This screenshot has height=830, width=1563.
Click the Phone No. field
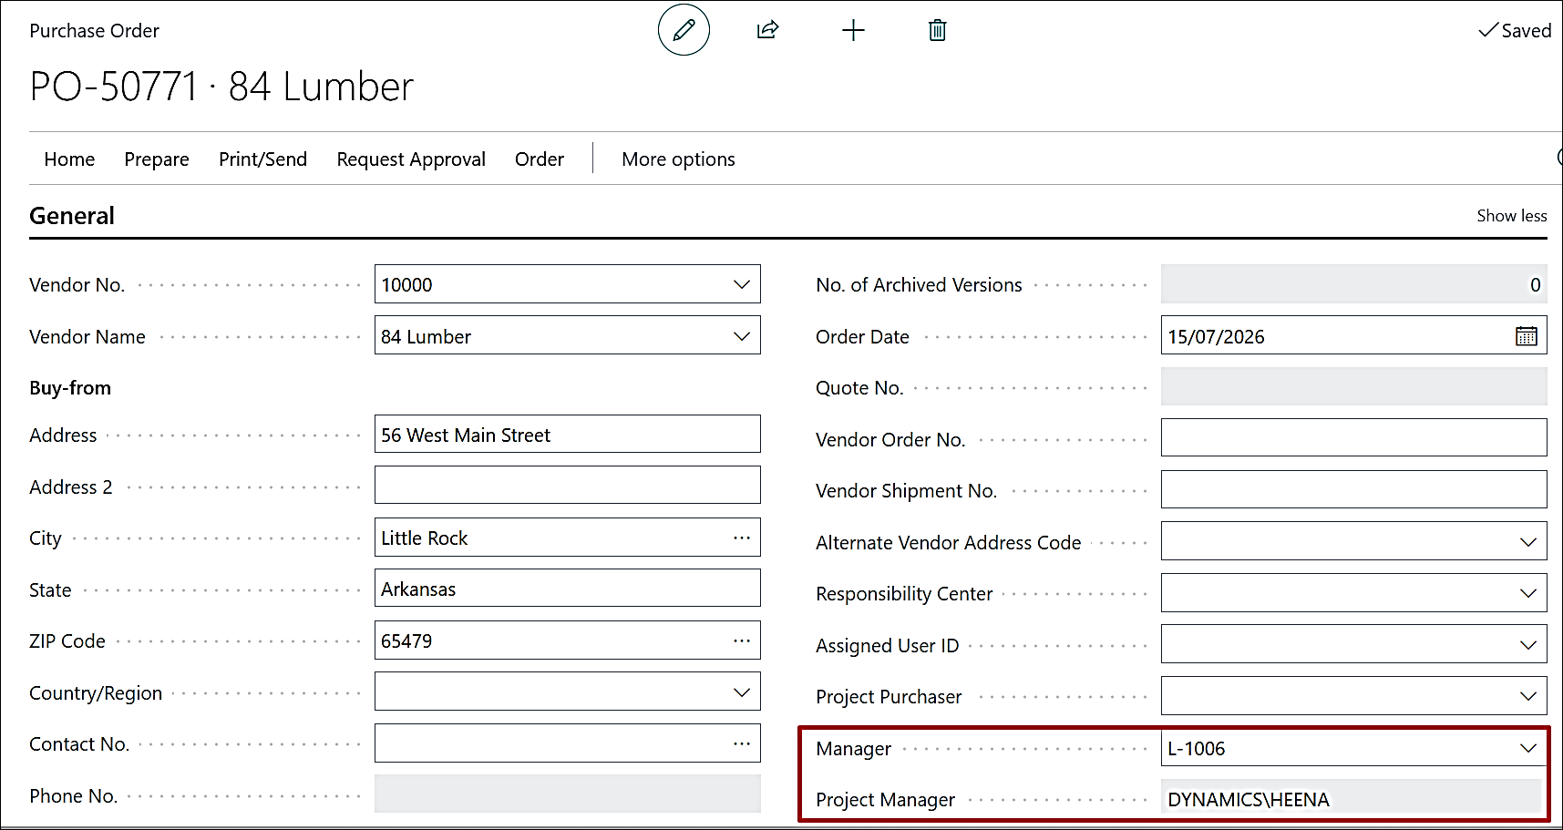567,794
